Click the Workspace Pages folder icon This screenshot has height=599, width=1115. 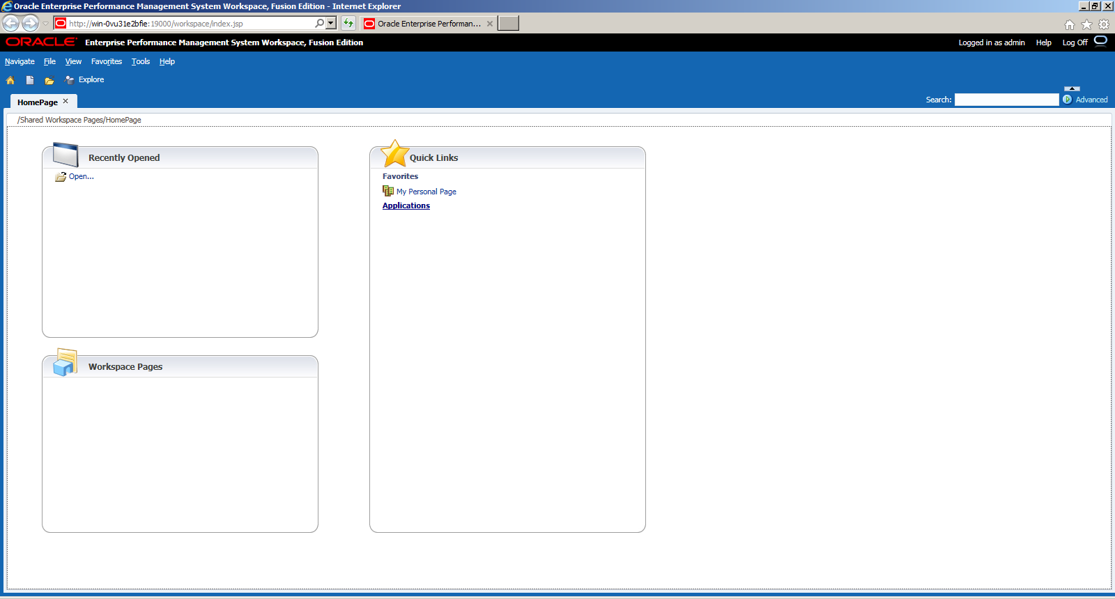(66, 362)
